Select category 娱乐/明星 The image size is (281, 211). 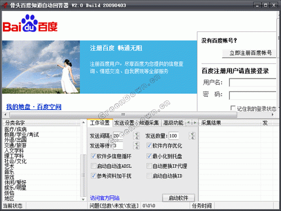coord(16,187)
